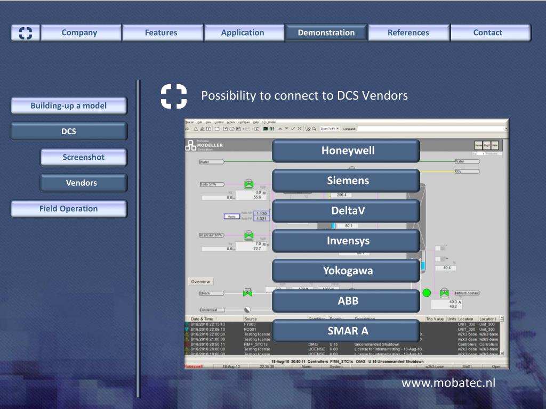546x409 pixels.
Task: Select the Ratio PV value 1.321
Action: [261, 219]
